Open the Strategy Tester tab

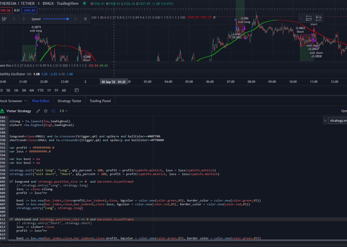(x=69, y=101)
